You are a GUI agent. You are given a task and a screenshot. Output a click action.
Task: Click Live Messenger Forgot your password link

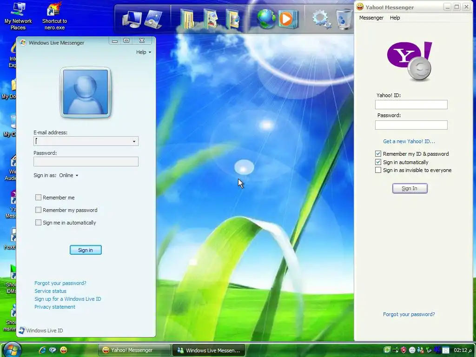(60, 283)
